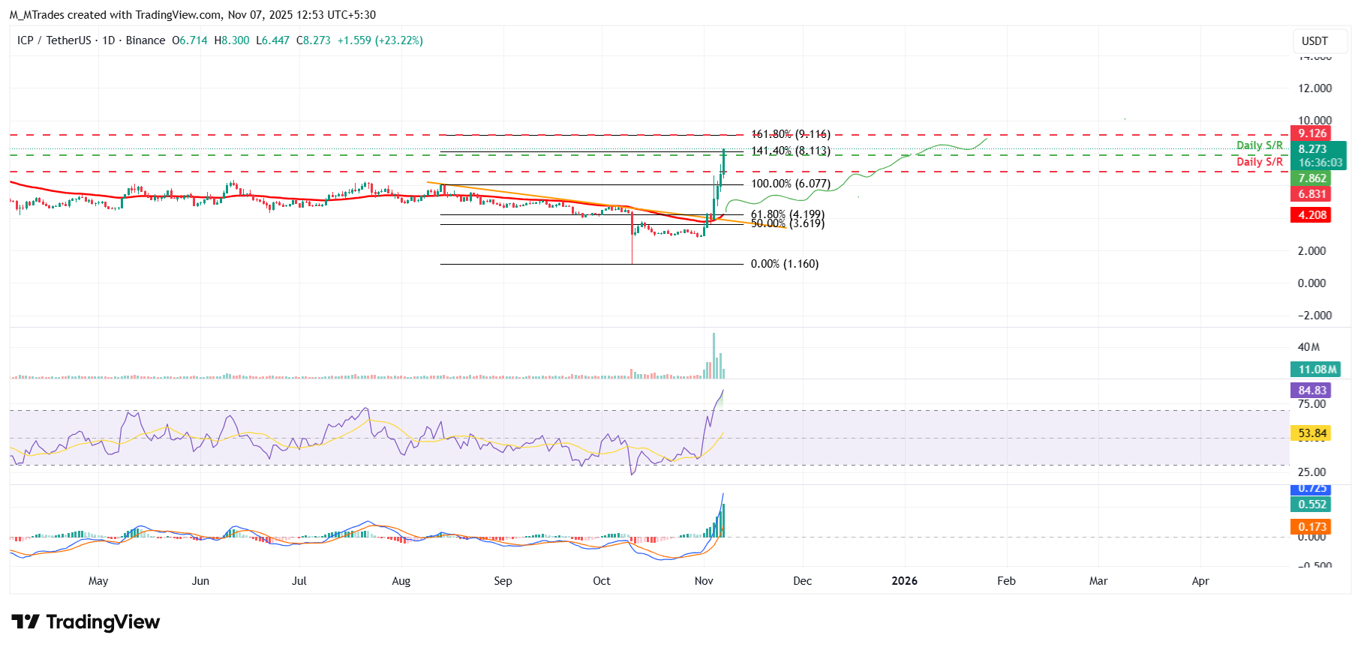Click the TradingView logo at bottom left
The width and height of the screenshot is (1361, 650).
[86, 622]
